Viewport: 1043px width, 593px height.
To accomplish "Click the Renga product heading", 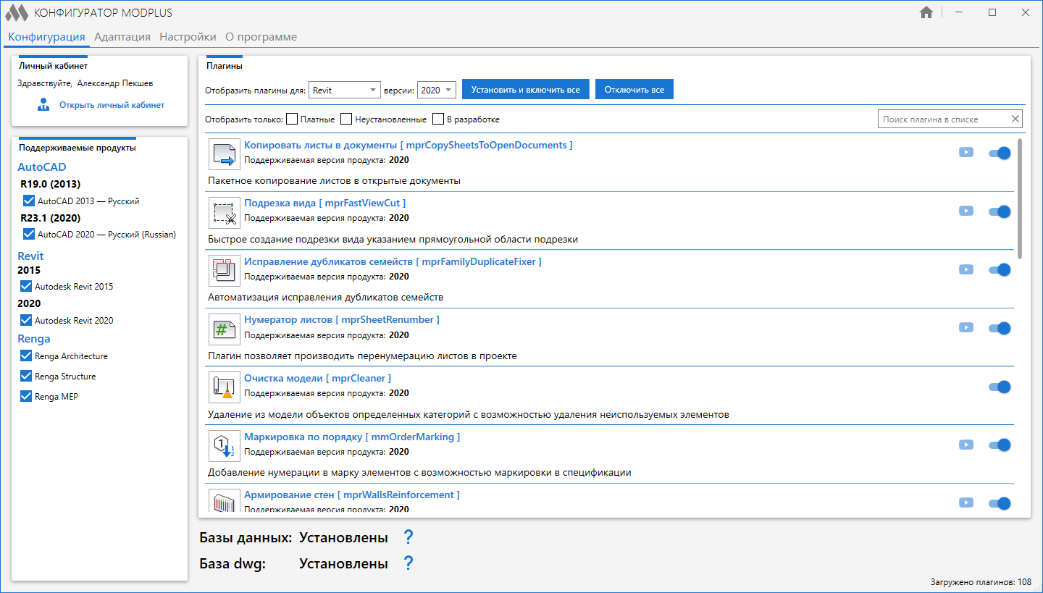I will pos(34,339).
